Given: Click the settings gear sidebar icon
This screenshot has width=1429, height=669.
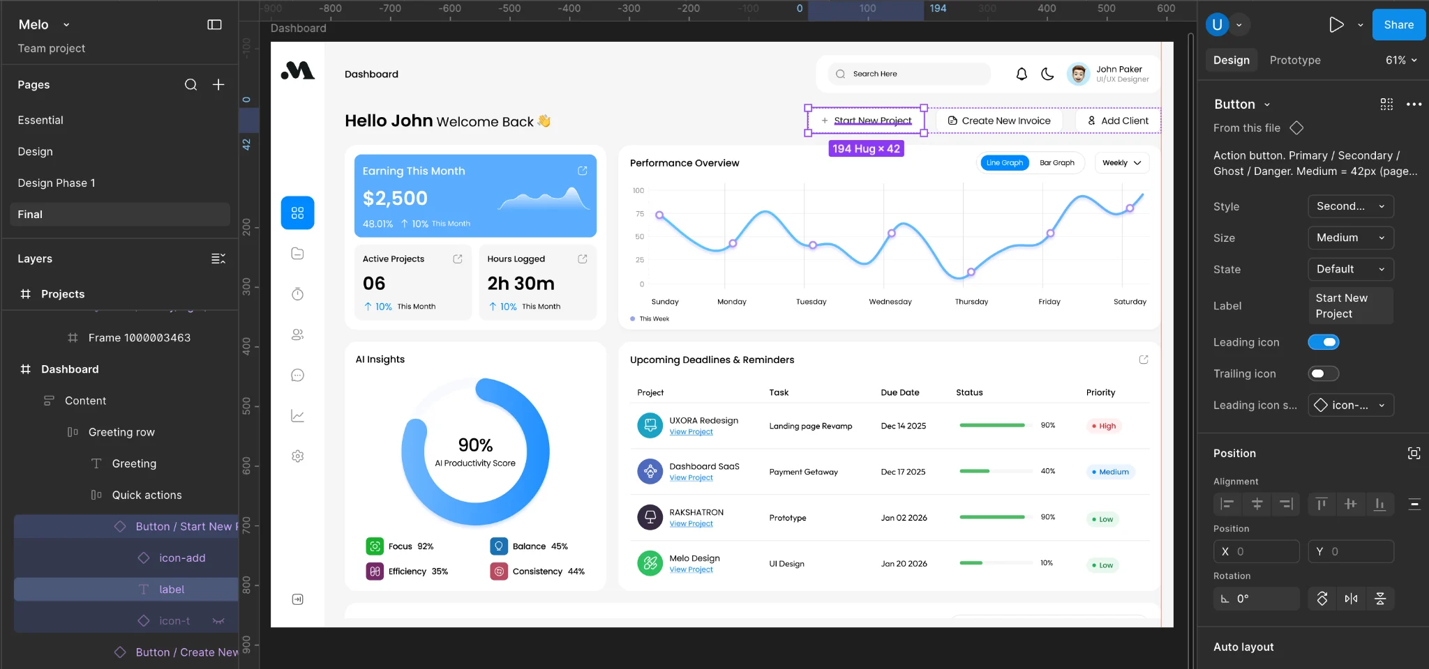Looking at the screenshot, I should (298, 456).
